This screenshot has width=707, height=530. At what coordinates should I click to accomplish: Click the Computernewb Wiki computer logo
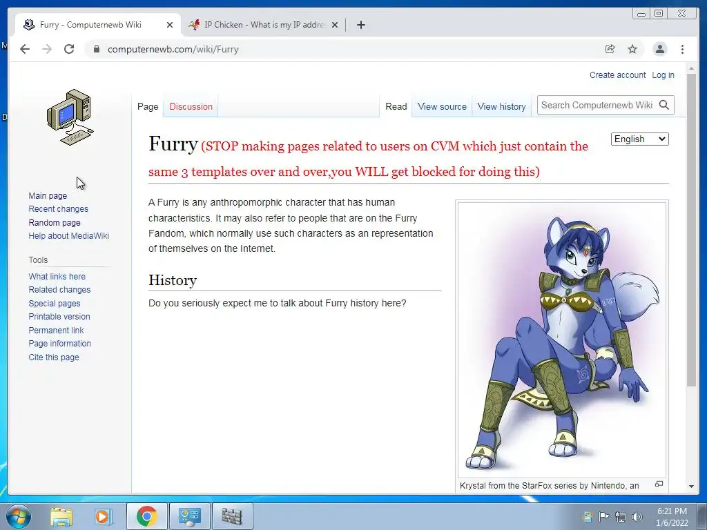click(x=70, y=117)
